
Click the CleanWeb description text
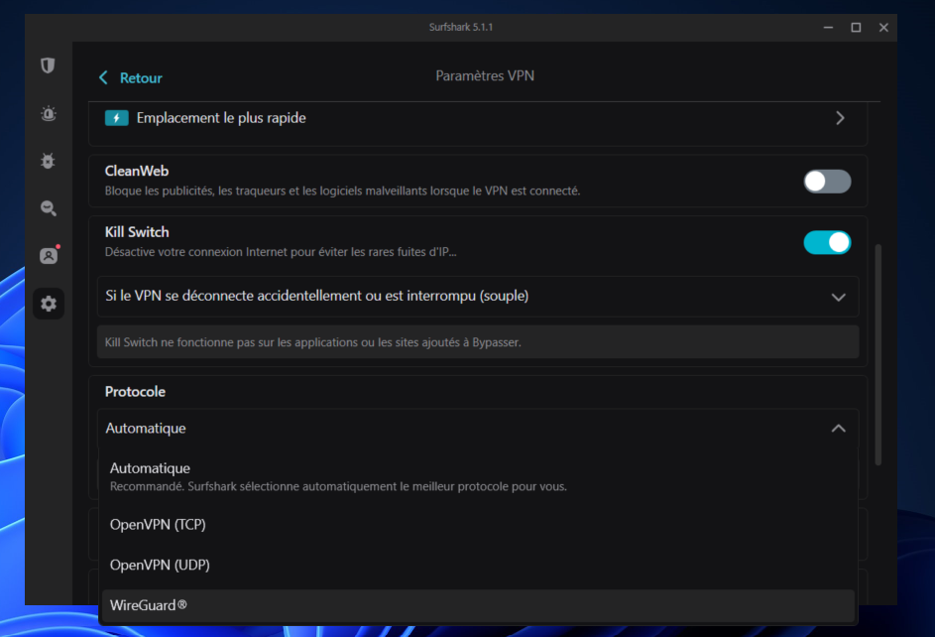pyautogui.click(x=342, y=191)
